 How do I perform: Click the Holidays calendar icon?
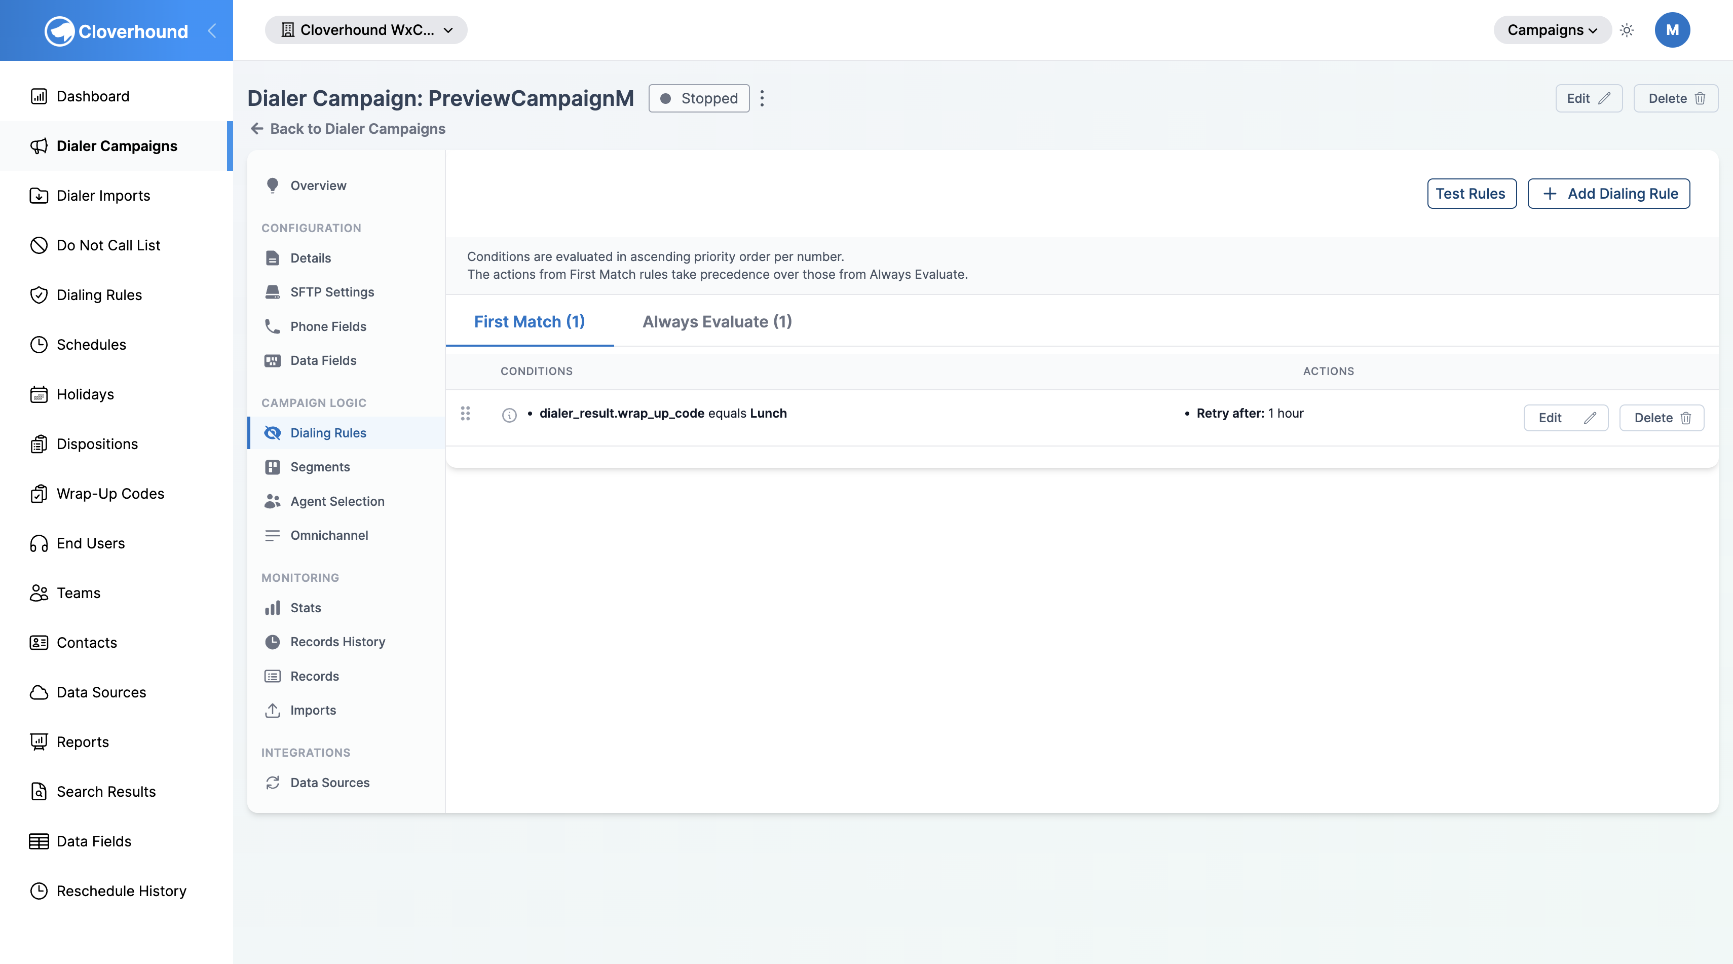[39, 394]
